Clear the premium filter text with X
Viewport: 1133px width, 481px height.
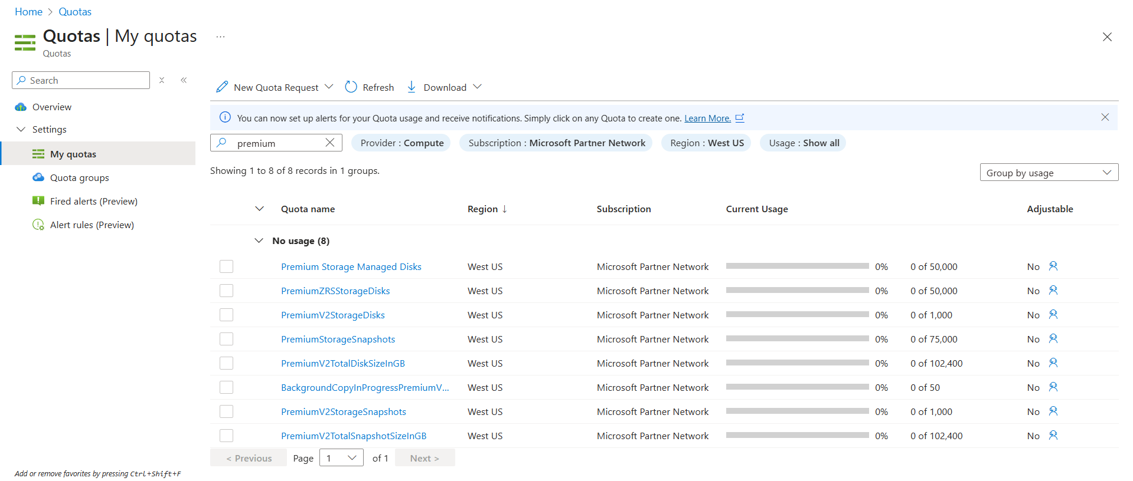point(330,143)
